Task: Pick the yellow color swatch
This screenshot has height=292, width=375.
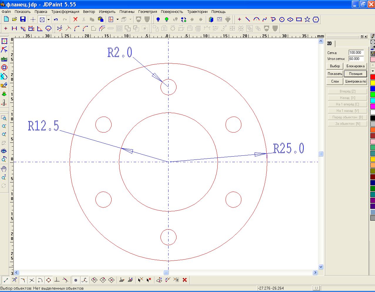Action: pyautogui.click(x=373, y=83)
